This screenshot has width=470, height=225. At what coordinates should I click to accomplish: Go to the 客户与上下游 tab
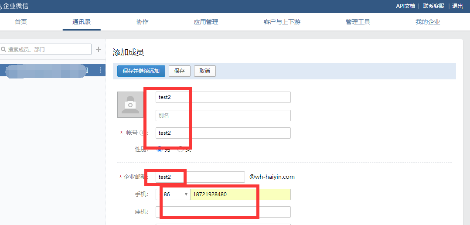coord(282,22)
